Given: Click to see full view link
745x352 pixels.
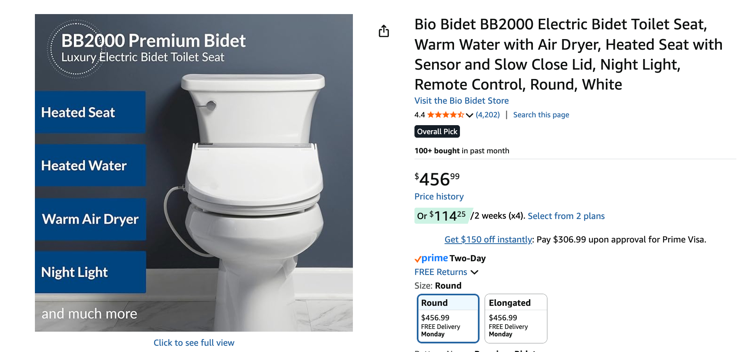Looking at the screenshot, I should (x=194, y=343).
